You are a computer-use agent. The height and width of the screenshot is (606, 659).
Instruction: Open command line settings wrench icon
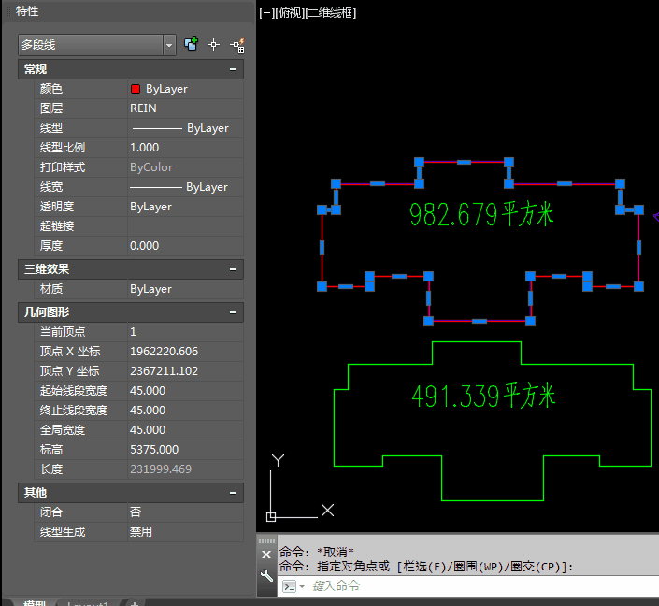click(265, 576)
